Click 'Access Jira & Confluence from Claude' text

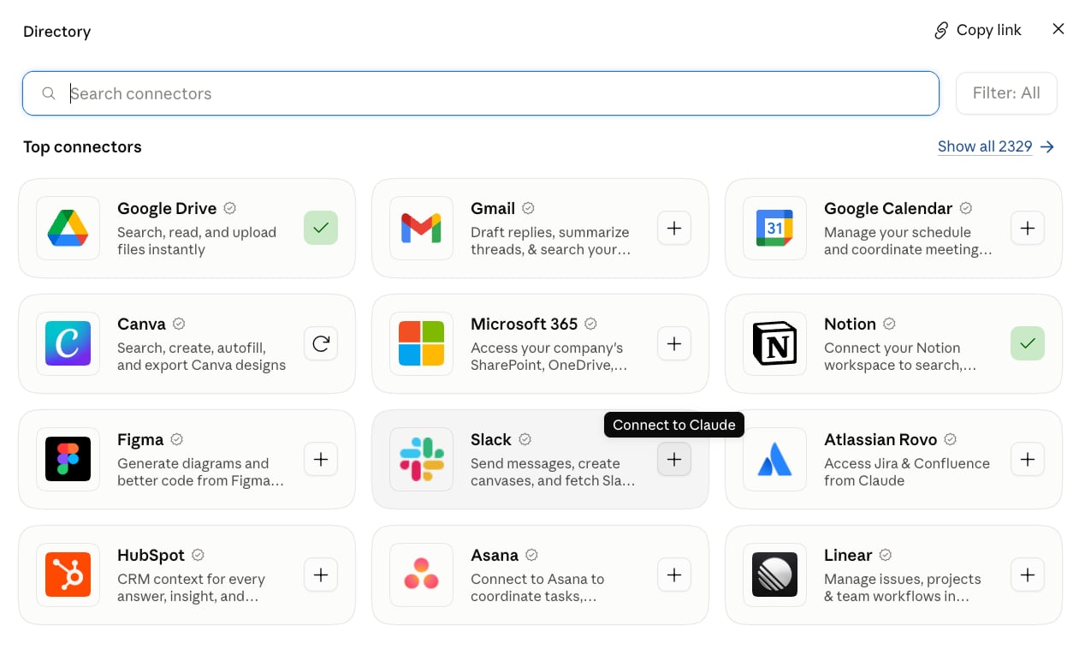point(907,472)
